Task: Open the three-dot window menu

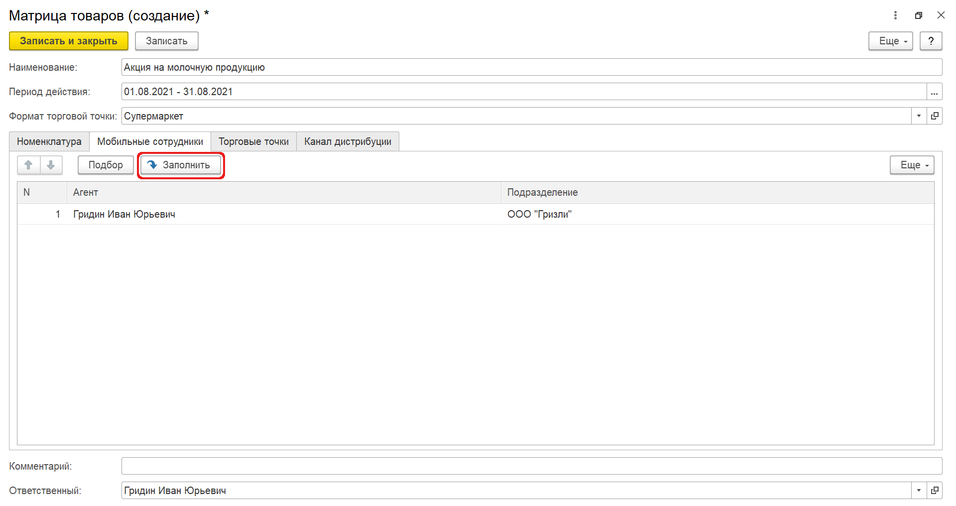Action: [x=895, y=15]
